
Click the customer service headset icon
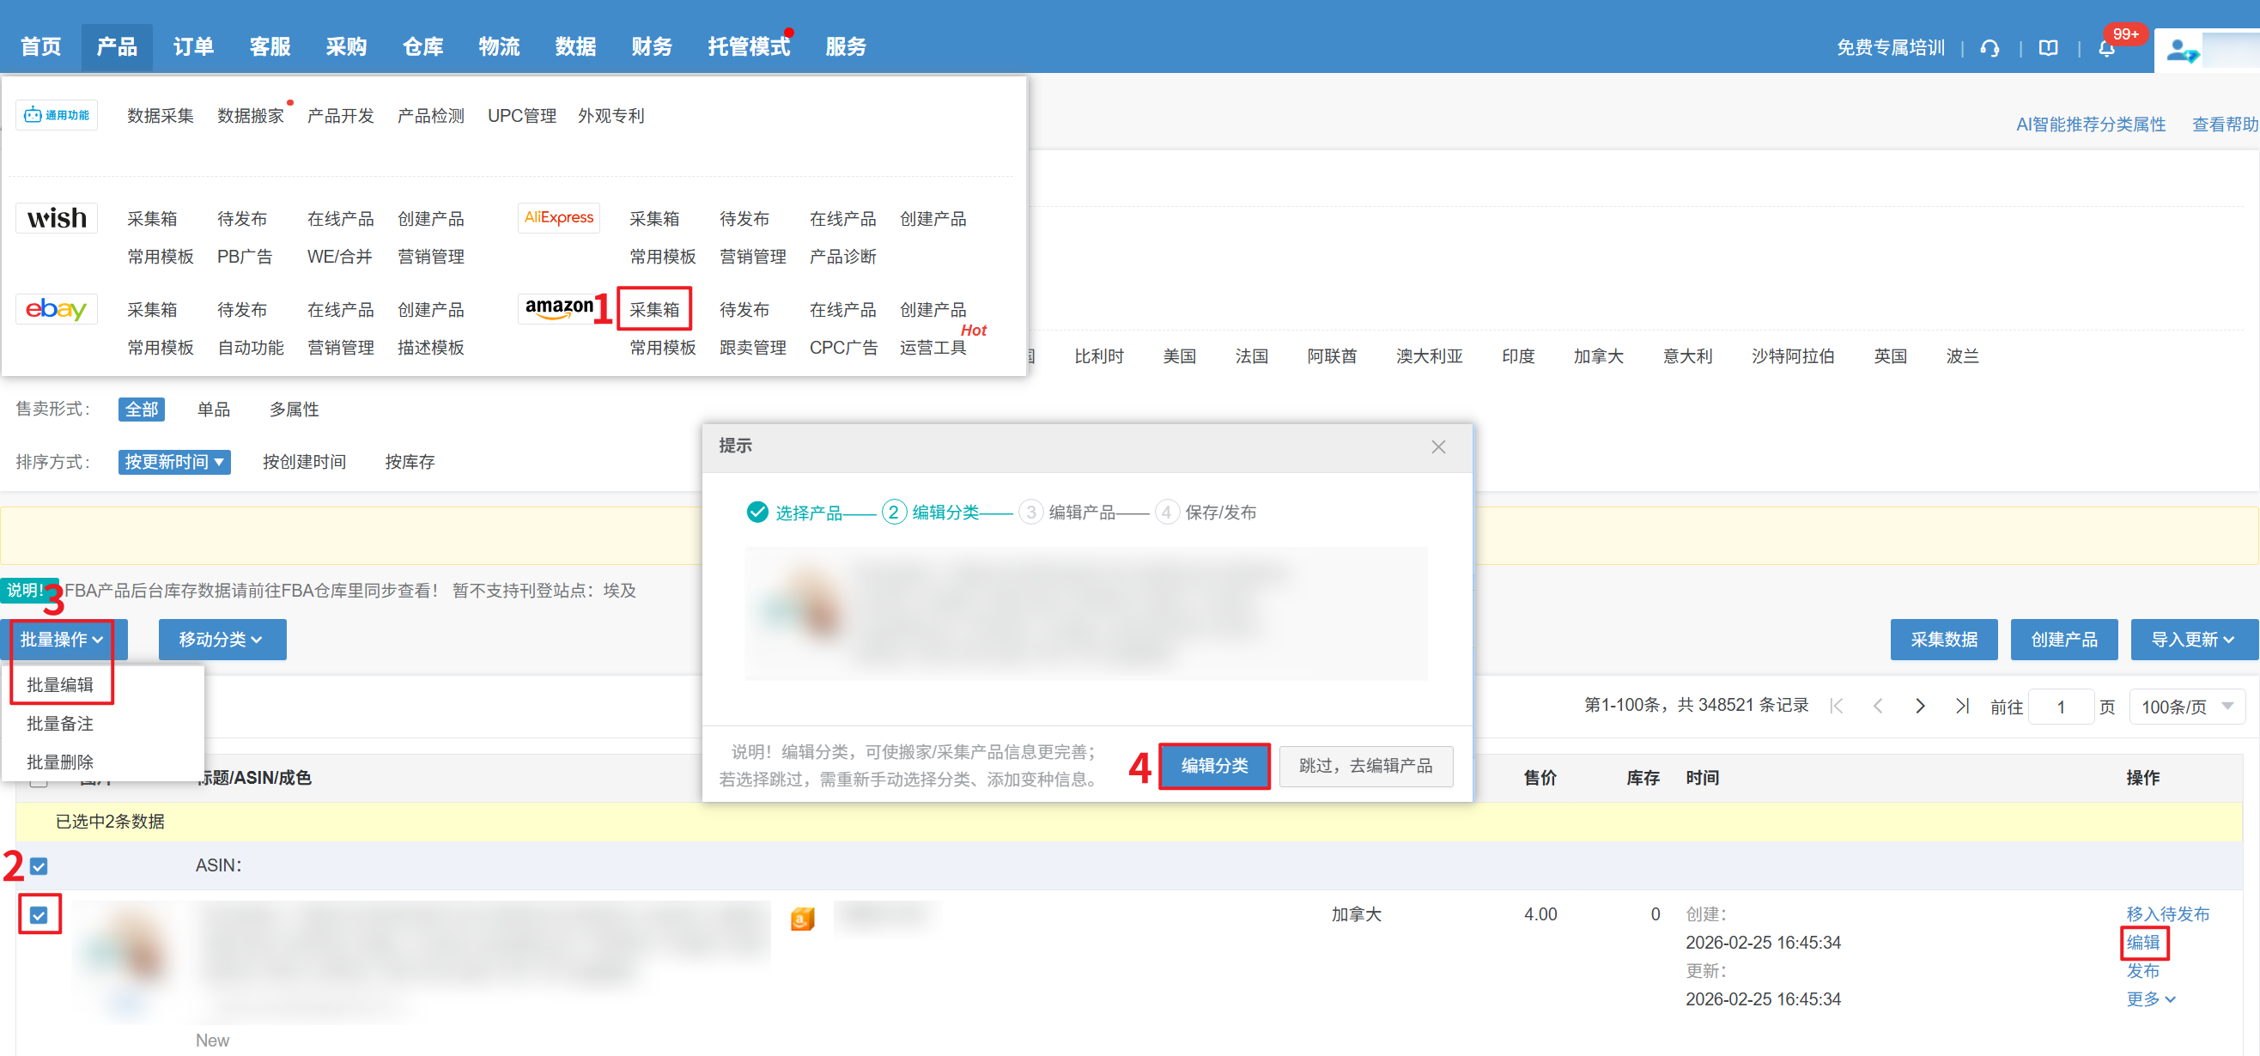[x=1989, y=48]
